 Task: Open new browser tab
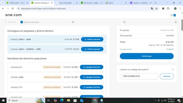156,3
